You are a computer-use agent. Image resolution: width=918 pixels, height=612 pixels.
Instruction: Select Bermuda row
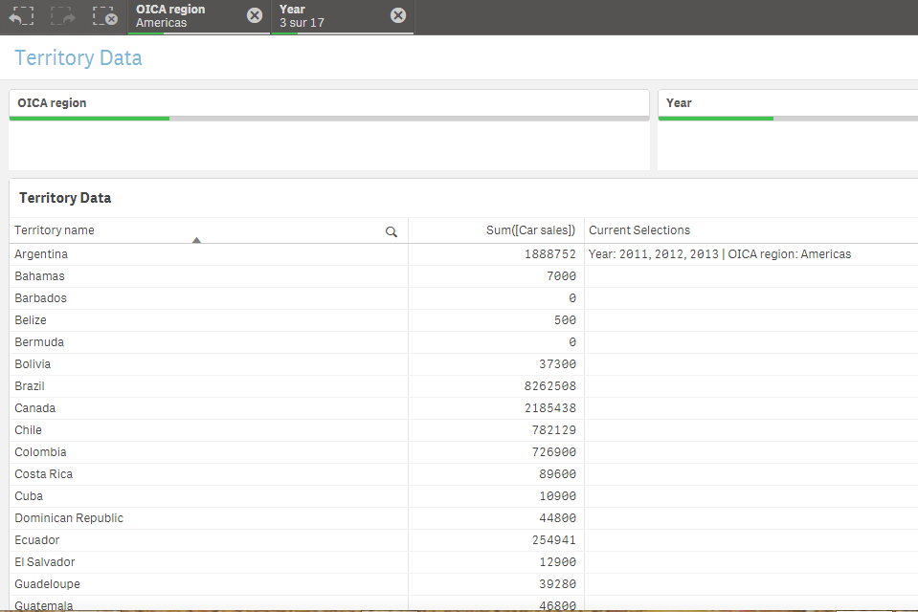pyautogui.click(x=39, y=342)
